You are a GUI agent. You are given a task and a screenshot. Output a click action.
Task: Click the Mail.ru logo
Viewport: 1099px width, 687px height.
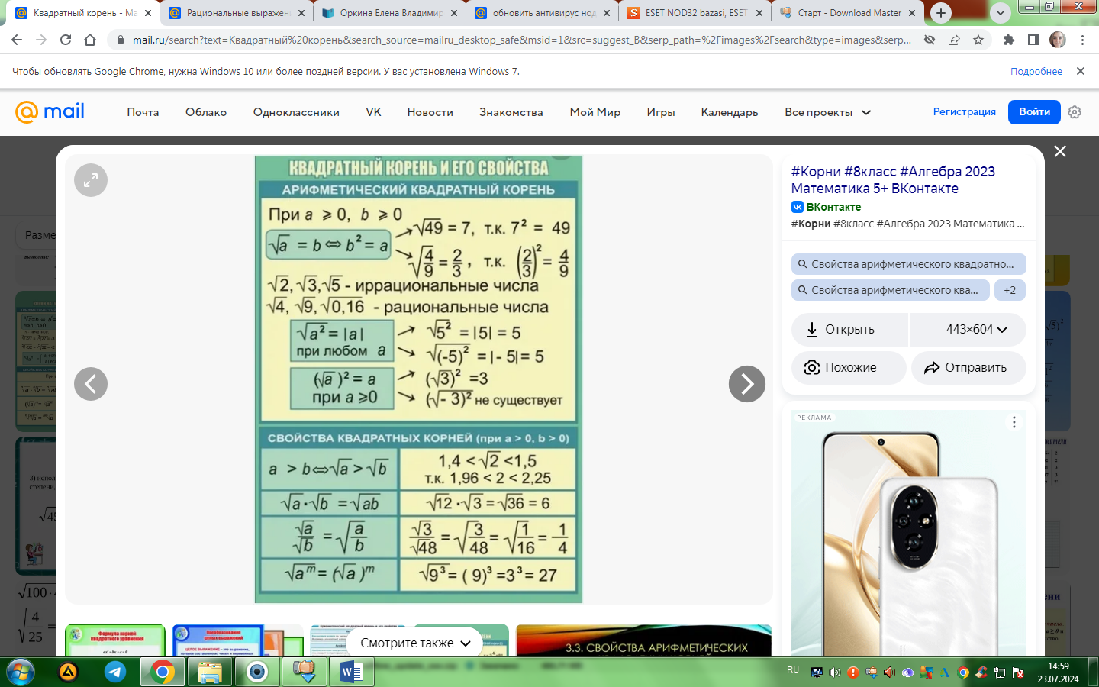click(50, 111)
